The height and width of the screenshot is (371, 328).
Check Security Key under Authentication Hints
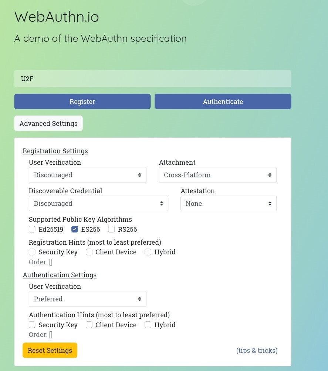pos(32,325)
